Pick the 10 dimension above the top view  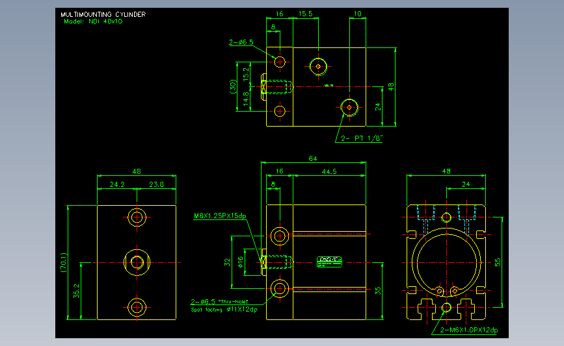(358, 14)
